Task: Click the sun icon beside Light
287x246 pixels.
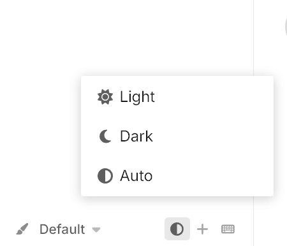Action: click(105, 97)
